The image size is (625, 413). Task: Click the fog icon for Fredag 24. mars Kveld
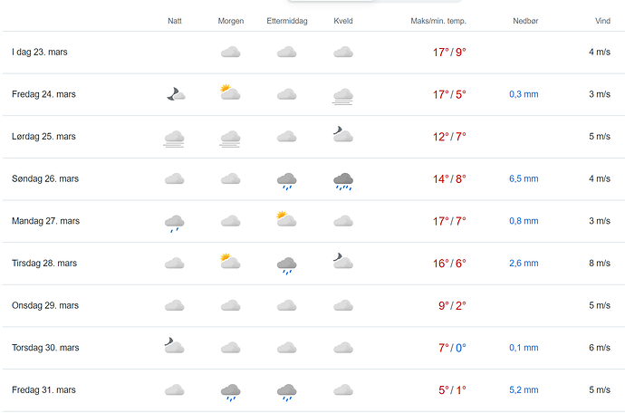tap(342, 96)
